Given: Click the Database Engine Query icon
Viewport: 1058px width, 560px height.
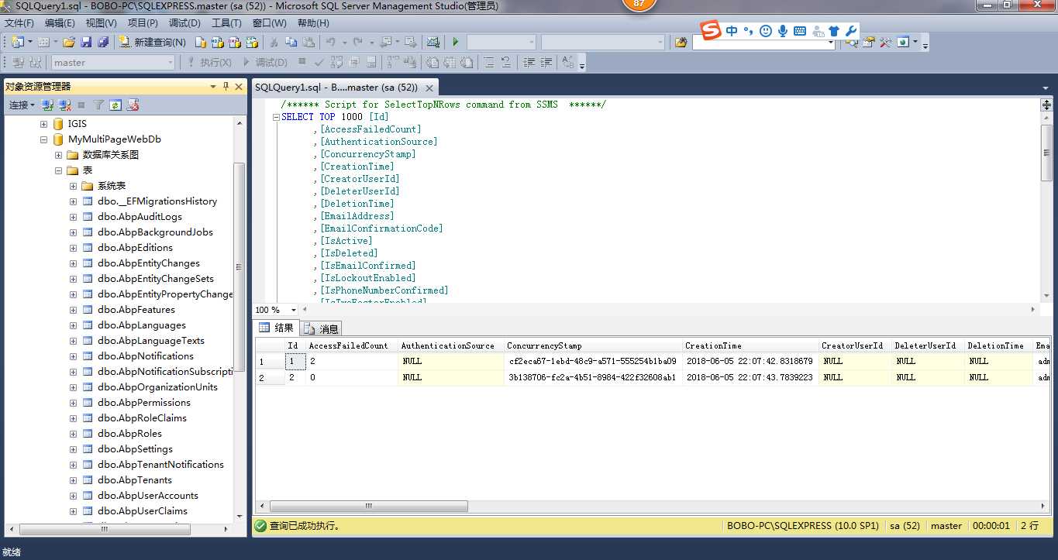Looking at the screenshot, I should (x=201, y=42).
